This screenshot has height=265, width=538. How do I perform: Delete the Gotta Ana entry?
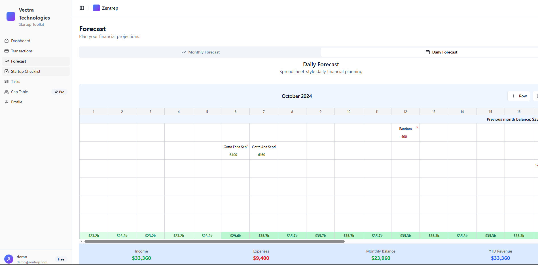coord(276,146)
